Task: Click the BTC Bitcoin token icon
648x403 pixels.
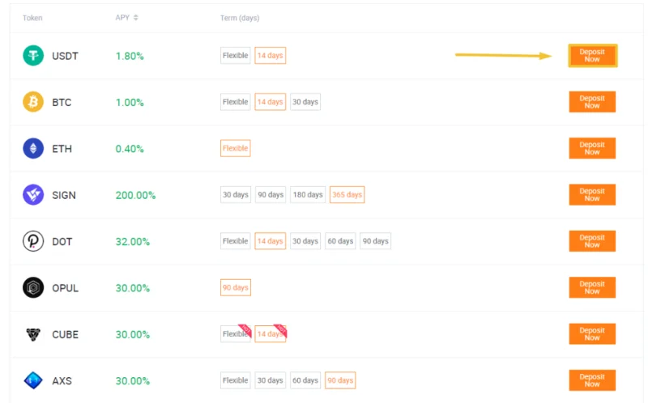Action: [x=33, y=102]
